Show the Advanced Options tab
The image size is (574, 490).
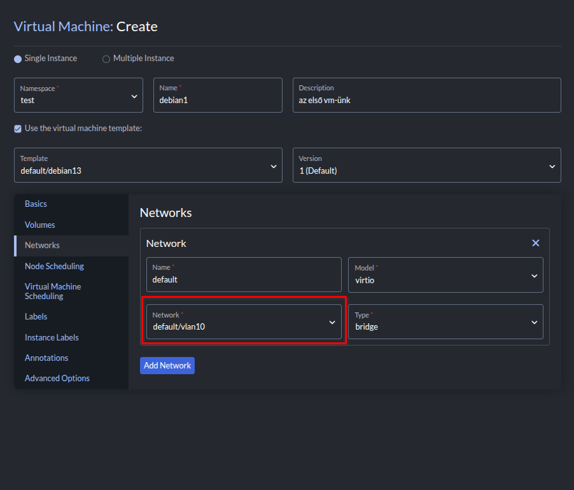pyautogui.click(x=57, y=378)
